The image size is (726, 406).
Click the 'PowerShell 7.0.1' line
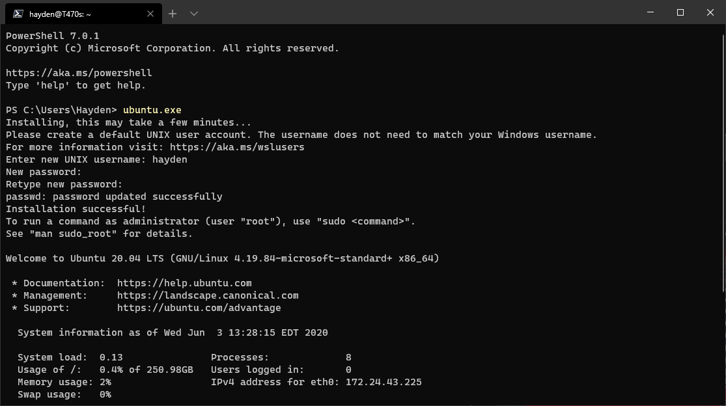click(52, 36)
